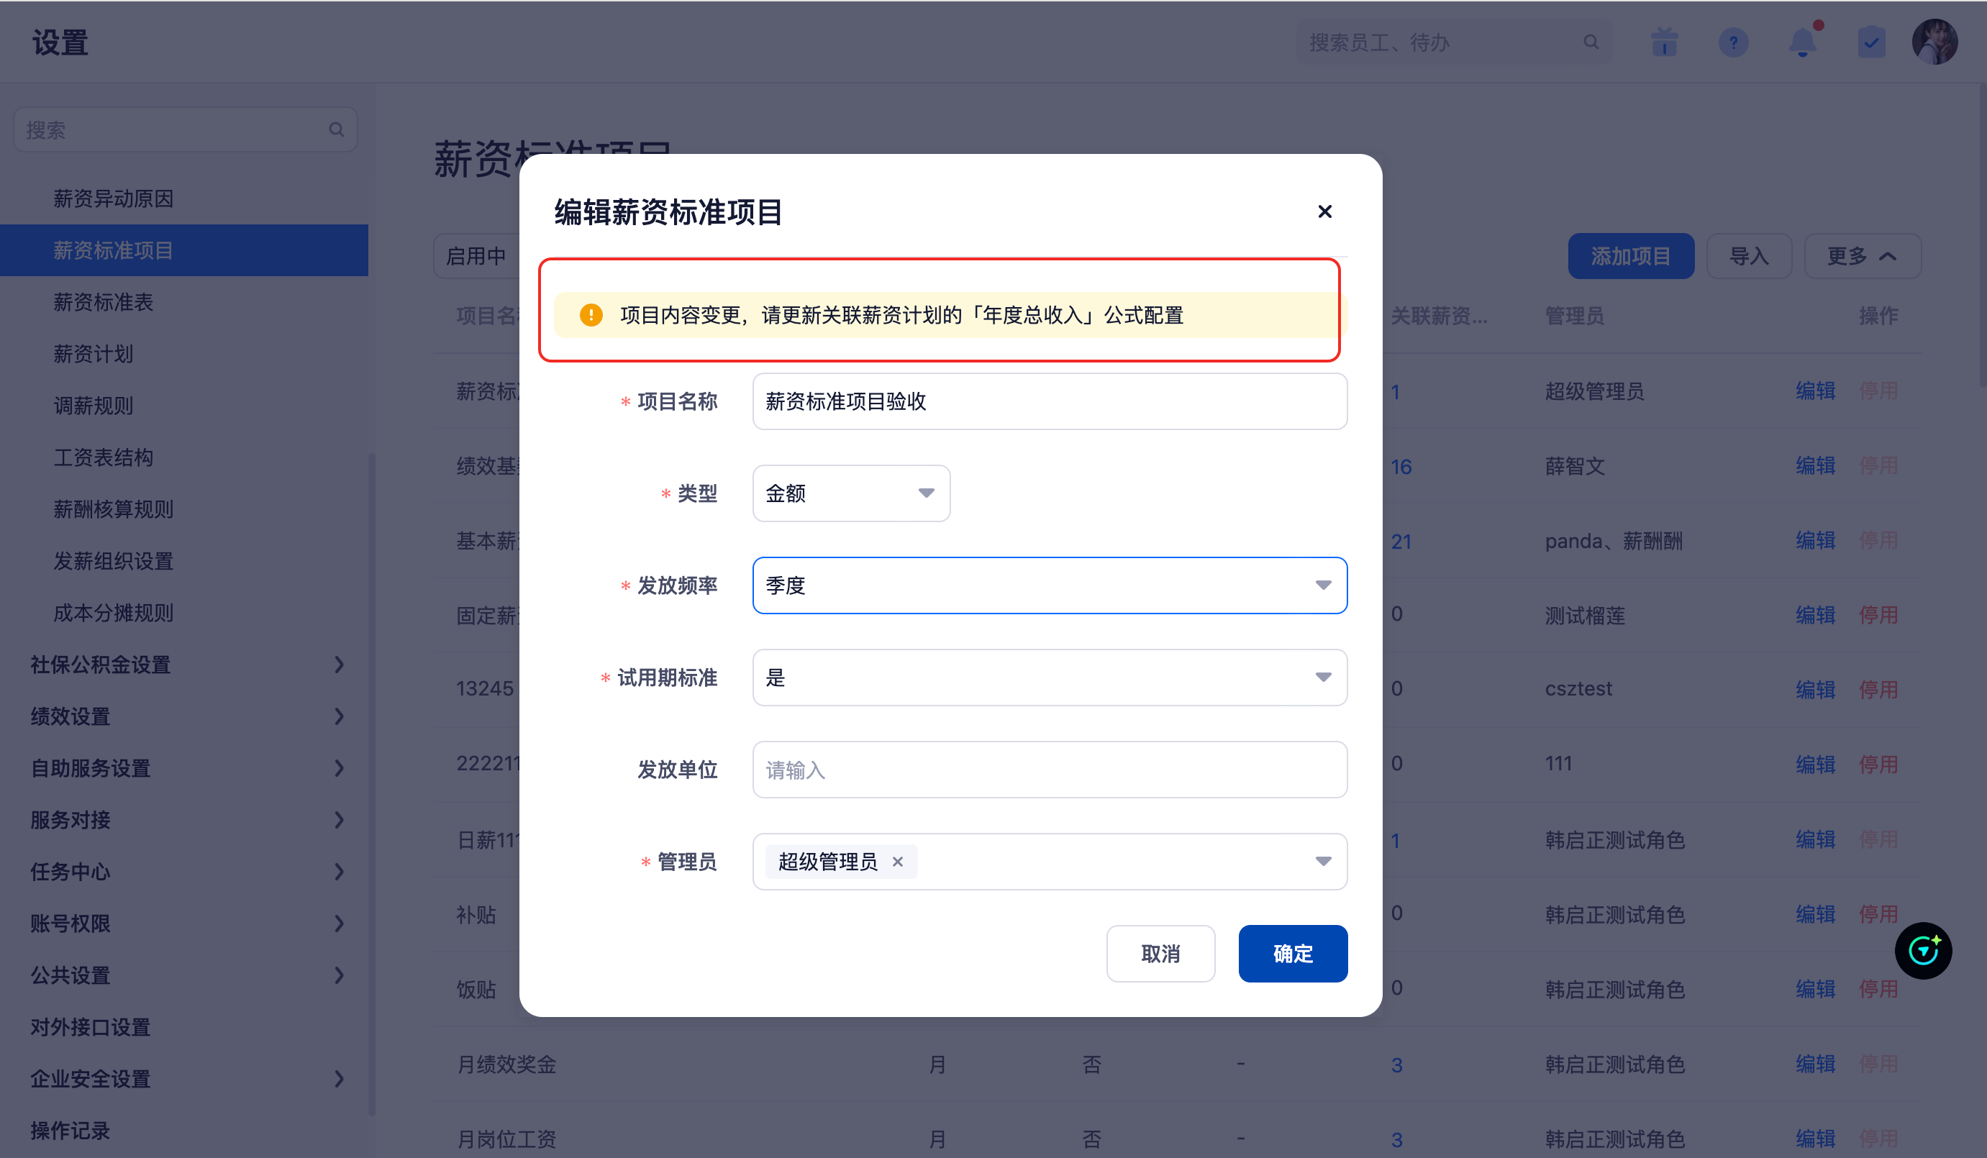Image resolution: width=1987 pixels, height=1158 pixels.
Task: Expand 账号权限 section
Action: click(x=339, y=923)
